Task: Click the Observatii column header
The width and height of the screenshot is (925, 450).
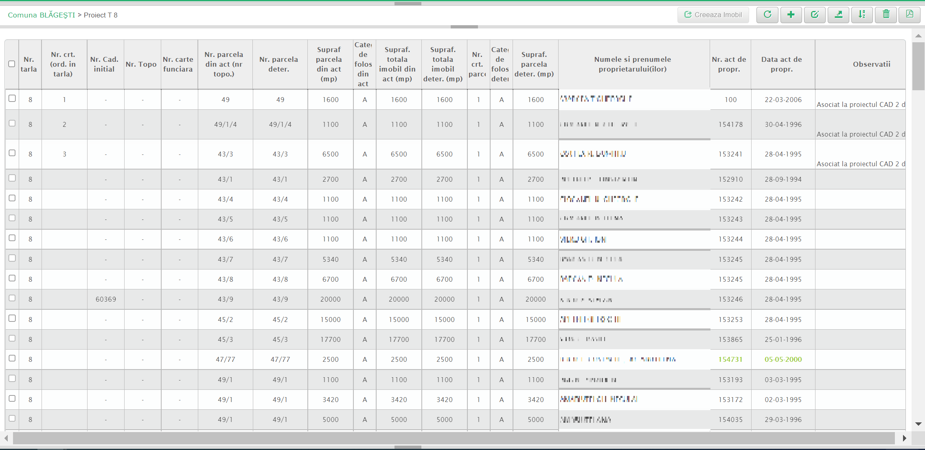Action: click(x=871, y=64)
